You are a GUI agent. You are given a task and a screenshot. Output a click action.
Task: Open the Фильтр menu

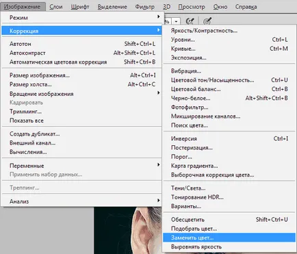(x=145, y=7)
